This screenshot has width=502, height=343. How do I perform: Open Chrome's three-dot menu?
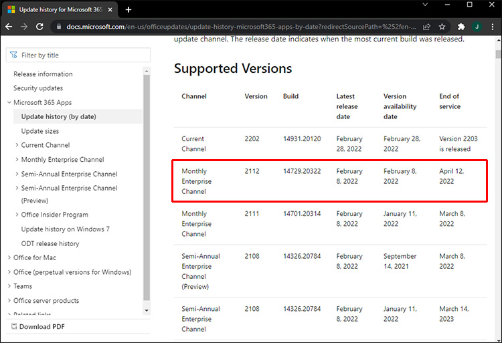[x=492, y=27]
